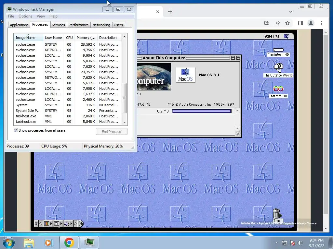Click the Control Strip monitor color depth icon
The image size is (333, 249).
pos(46,224)
